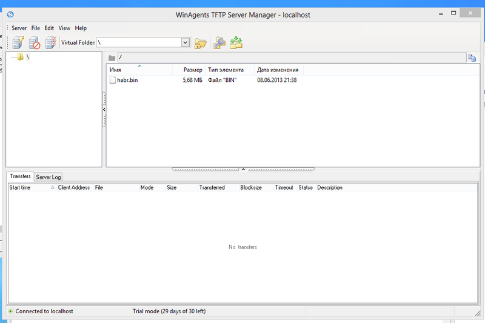This screenshot has width=485, height=323.
Task: Select the habr.bin file name
Action: pyautogui.click(x=127, y=80)
